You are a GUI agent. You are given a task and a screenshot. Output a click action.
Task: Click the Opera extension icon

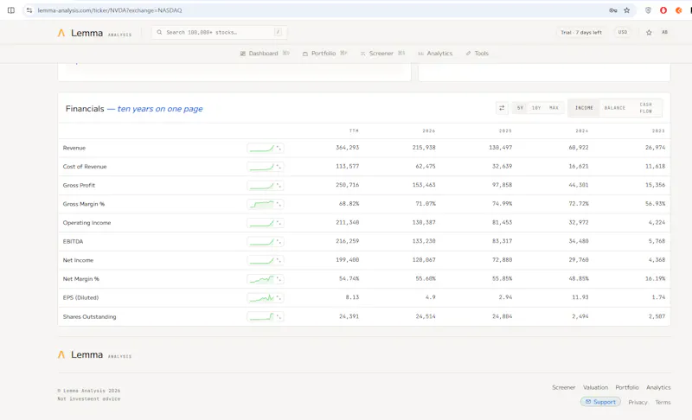pyautogui.click(x=663, y=10)
